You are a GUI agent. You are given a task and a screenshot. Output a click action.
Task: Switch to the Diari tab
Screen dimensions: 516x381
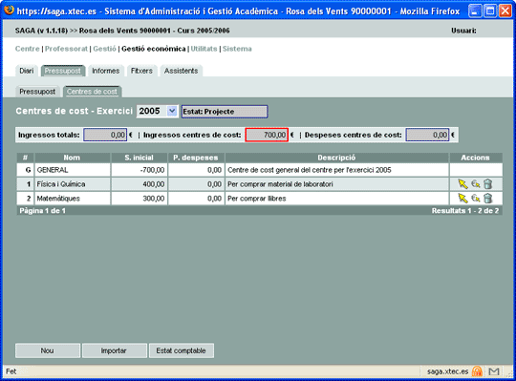(x=27, y=71)
